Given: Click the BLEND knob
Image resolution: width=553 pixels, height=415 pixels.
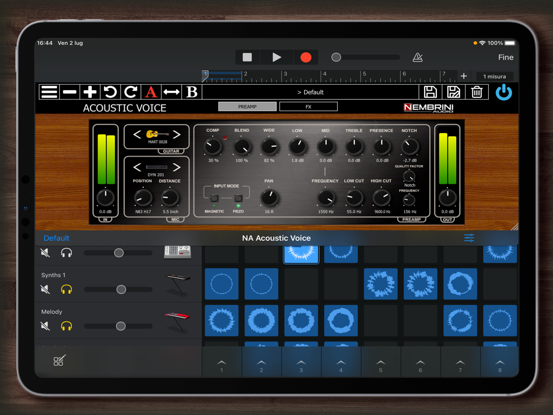Looking at the screenshot, I should tap(242, 147).
